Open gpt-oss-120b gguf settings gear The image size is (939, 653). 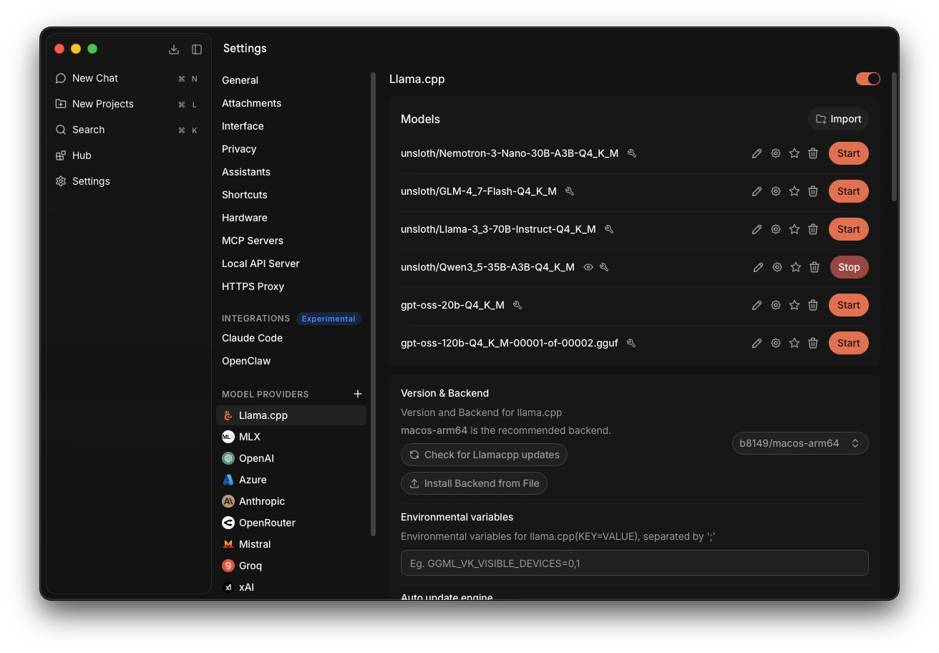click(775, 343)
